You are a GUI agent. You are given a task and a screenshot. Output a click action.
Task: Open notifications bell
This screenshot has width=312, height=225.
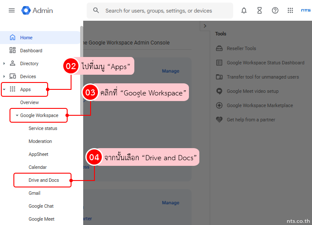[244, 10]
